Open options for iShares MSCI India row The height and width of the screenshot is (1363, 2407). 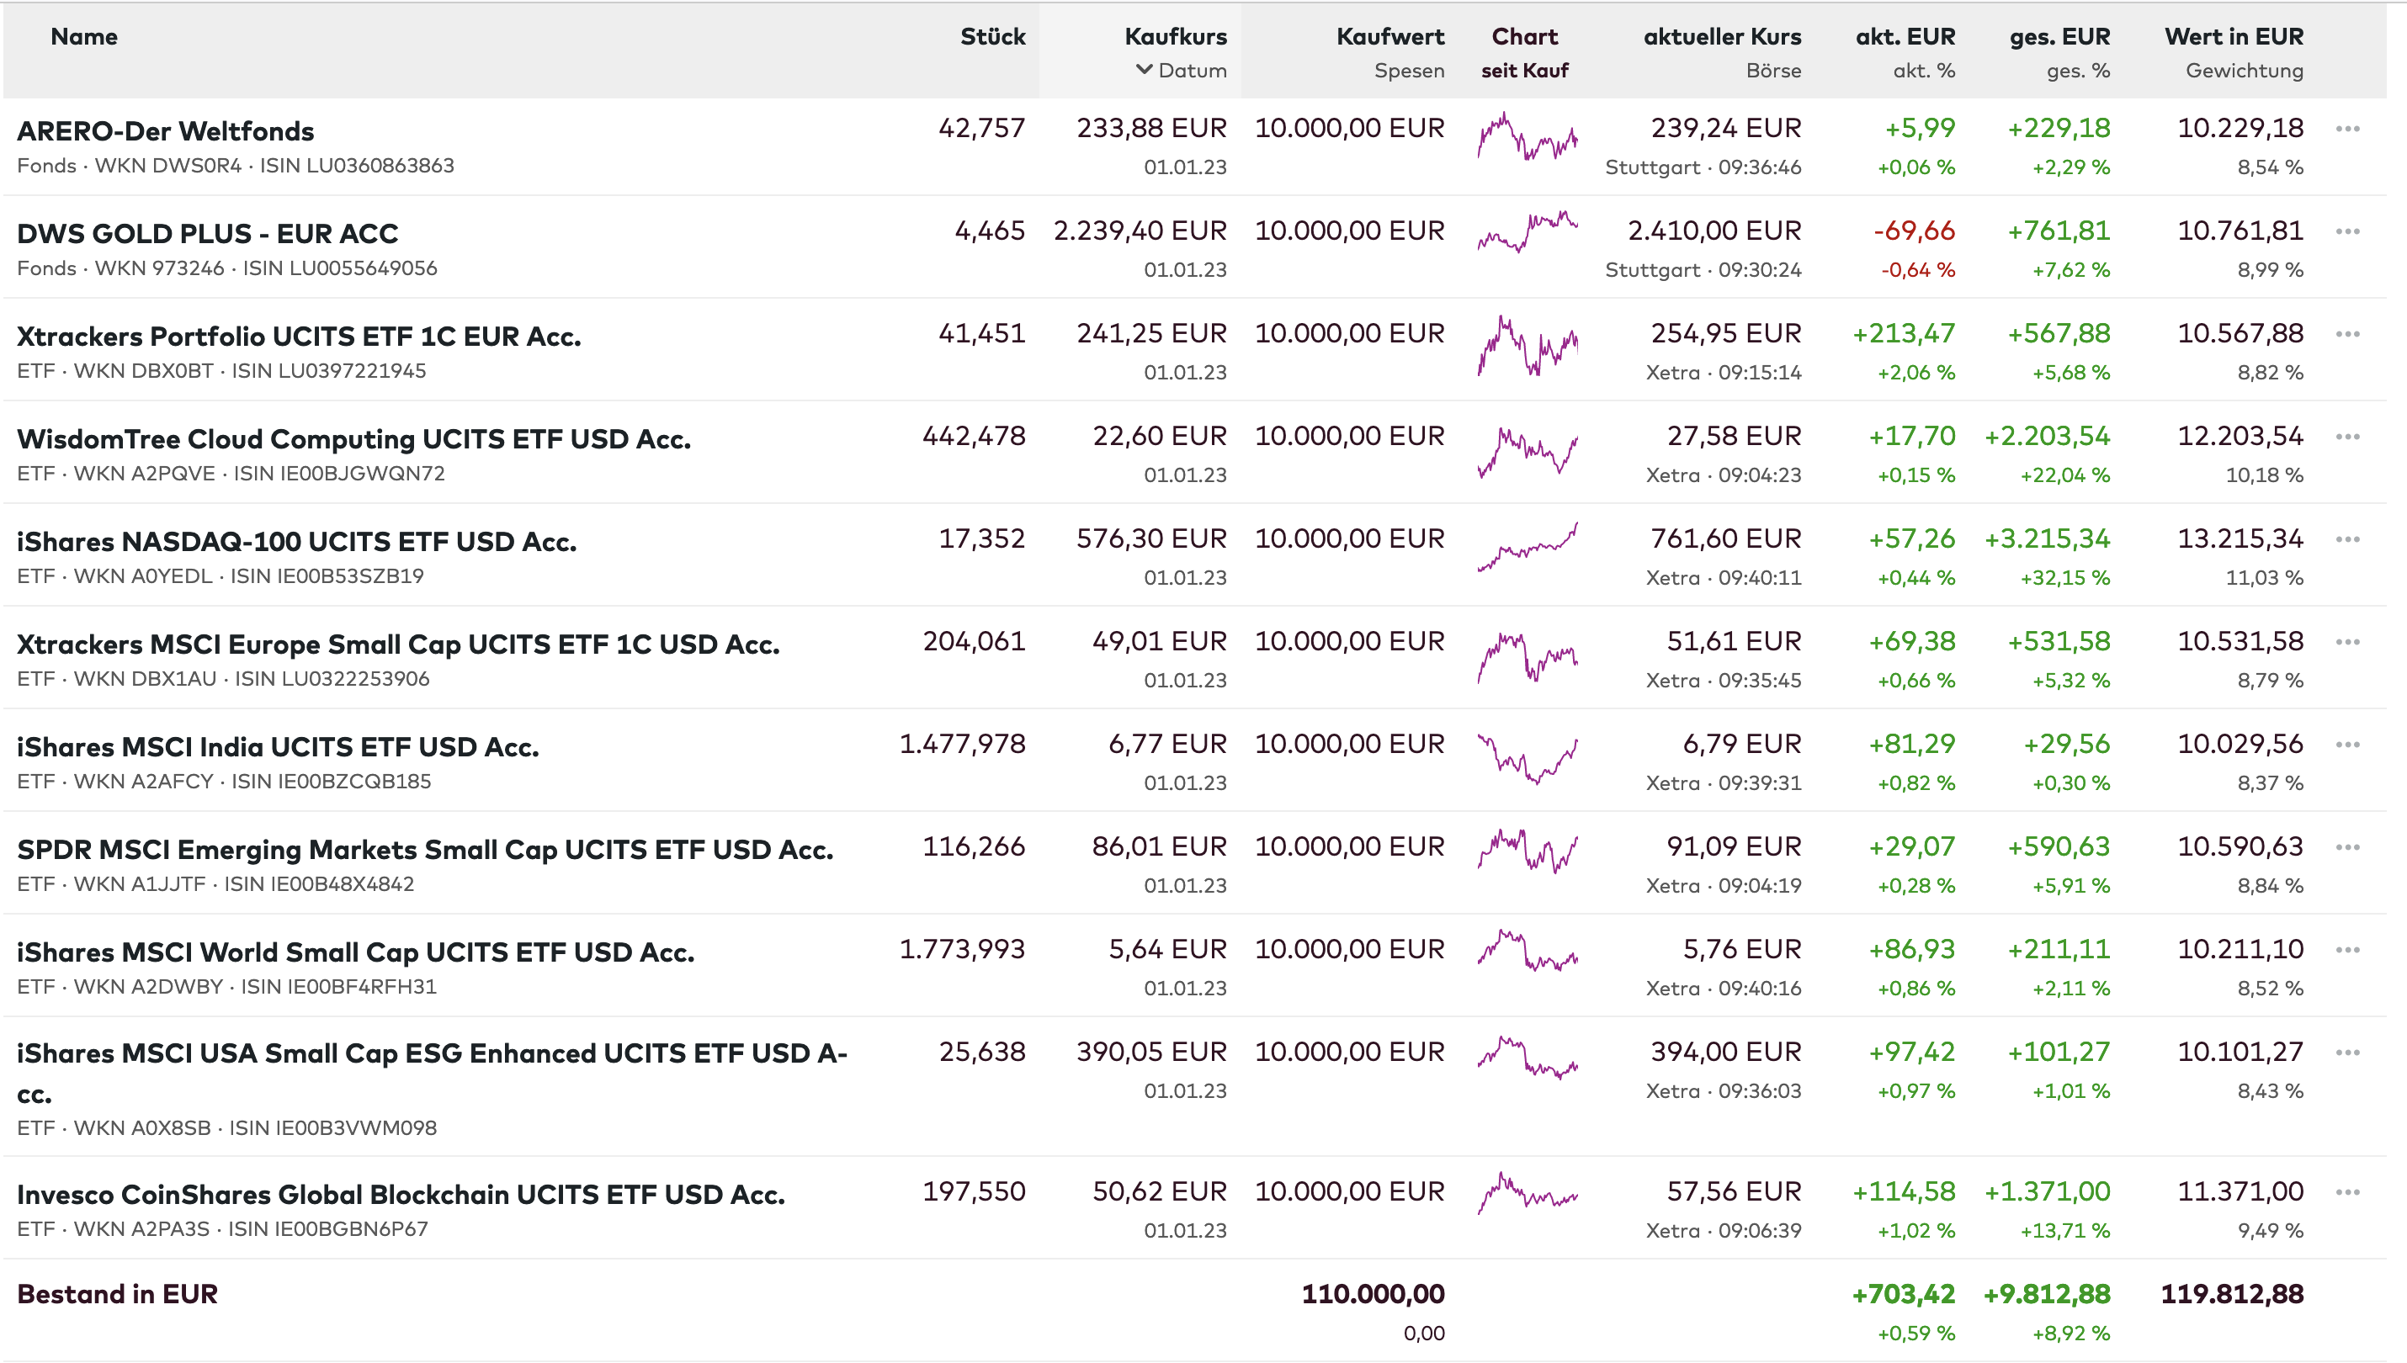(2346, 745)
